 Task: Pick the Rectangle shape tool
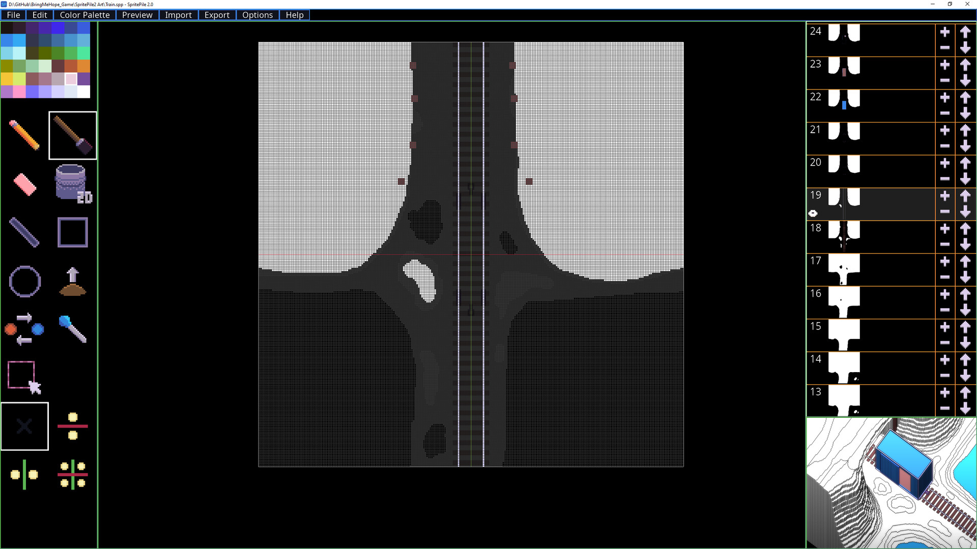[x=73, y=232]
